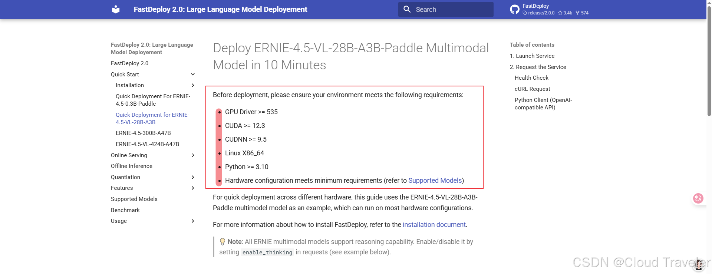
Task: Click the 'Python >= 3.10' requirement text
Action: point(247,167)
